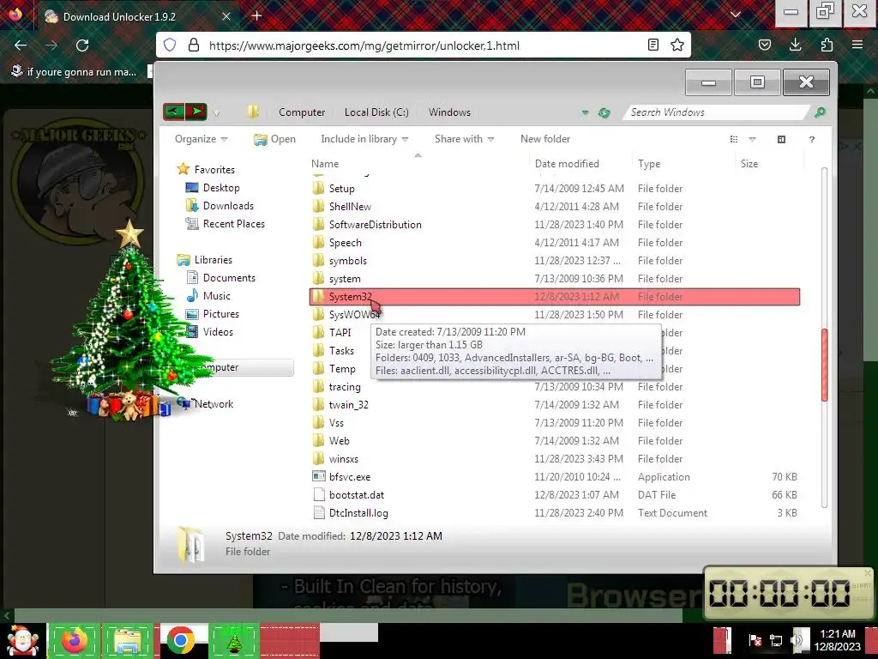Viewport: 878px width, 659px height.
Task: Open address bar history dropdown
Action: (x=585, y=112)
